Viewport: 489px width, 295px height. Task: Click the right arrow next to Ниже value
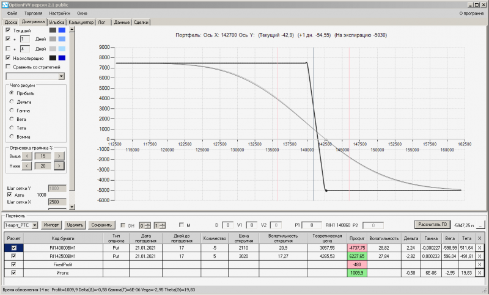pos(59,166)
